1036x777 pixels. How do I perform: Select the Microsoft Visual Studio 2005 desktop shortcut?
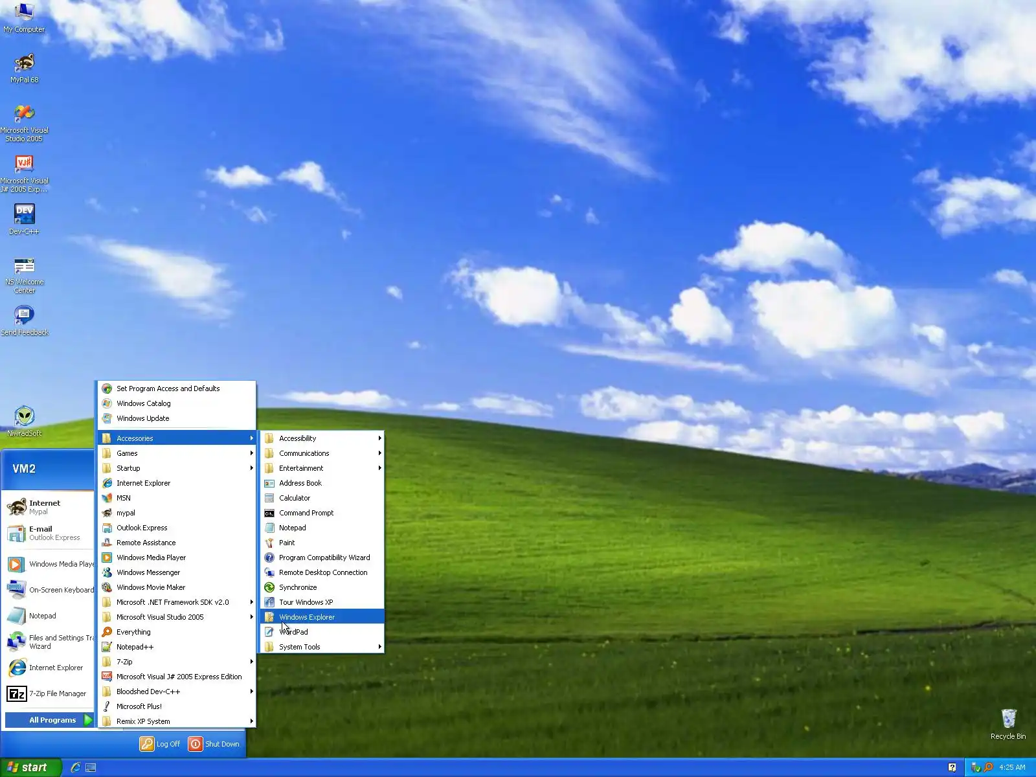pos(24,124)
